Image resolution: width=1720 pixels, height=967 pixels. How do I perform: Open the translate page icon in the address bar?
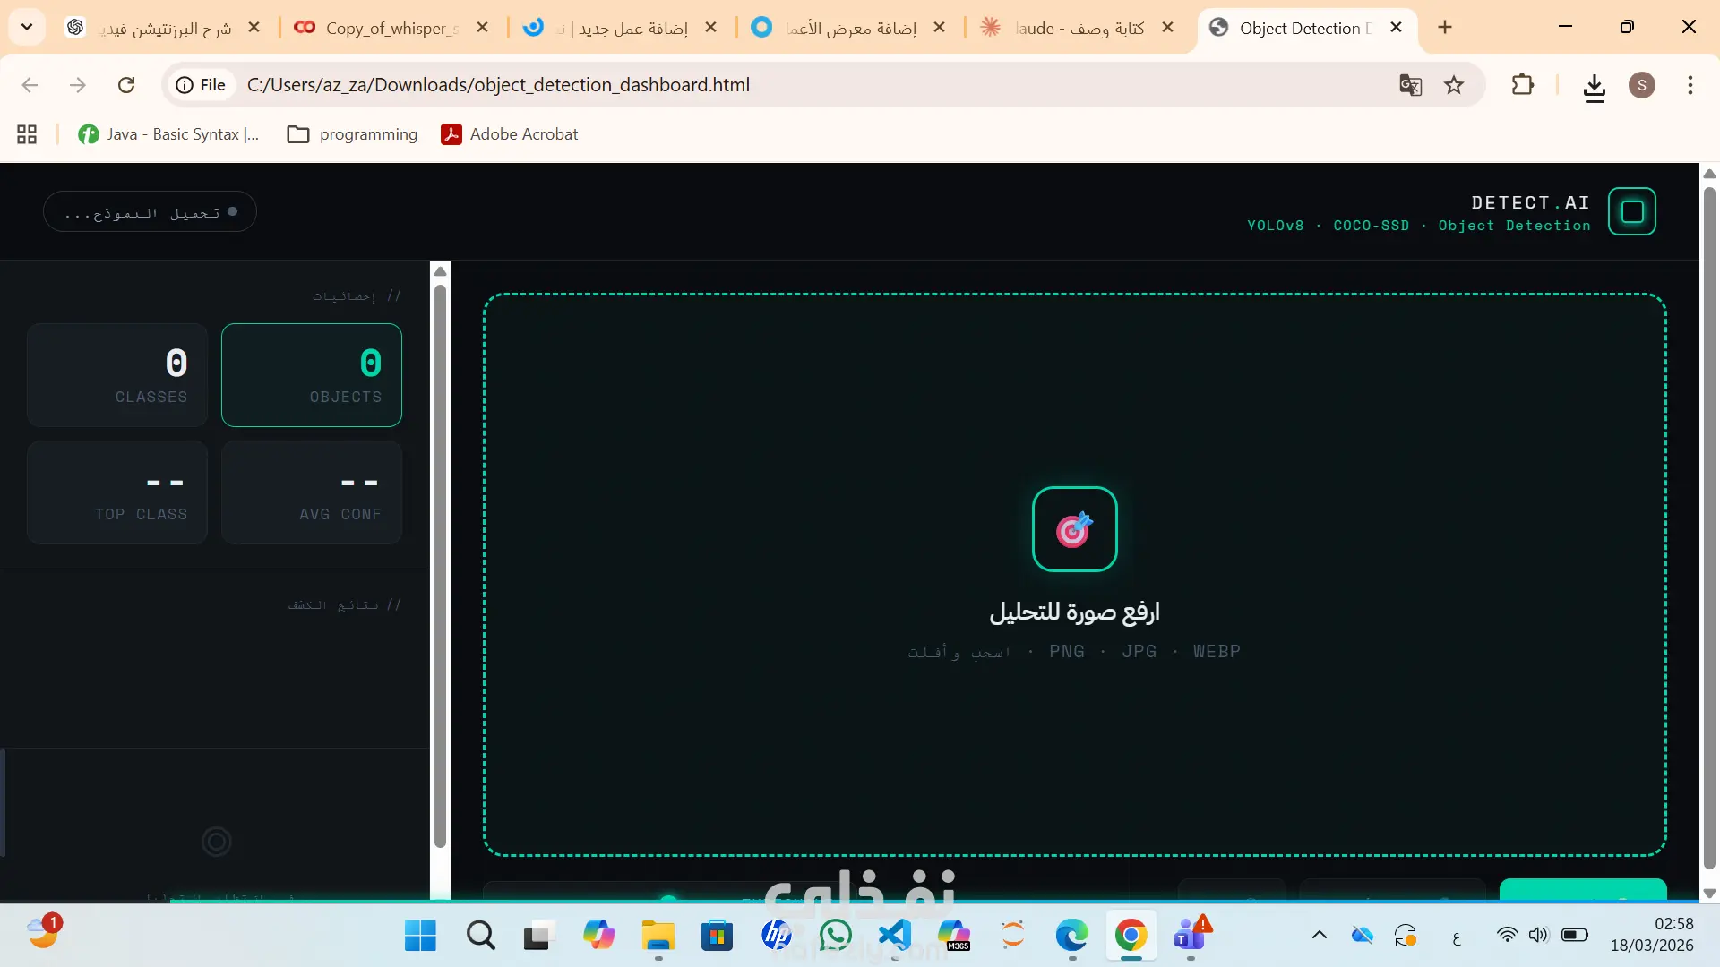tap(1410, 85)
